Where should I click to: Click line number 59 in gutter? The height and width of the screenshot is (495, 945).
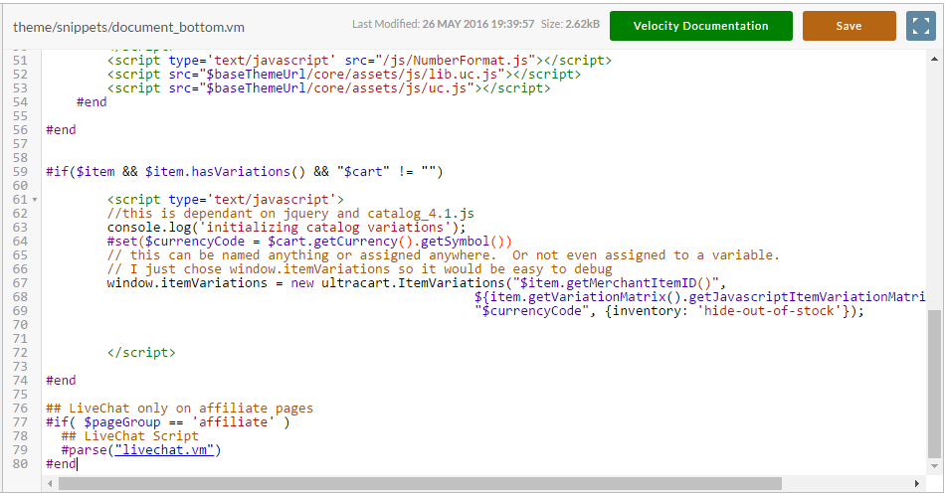point(20,172)
